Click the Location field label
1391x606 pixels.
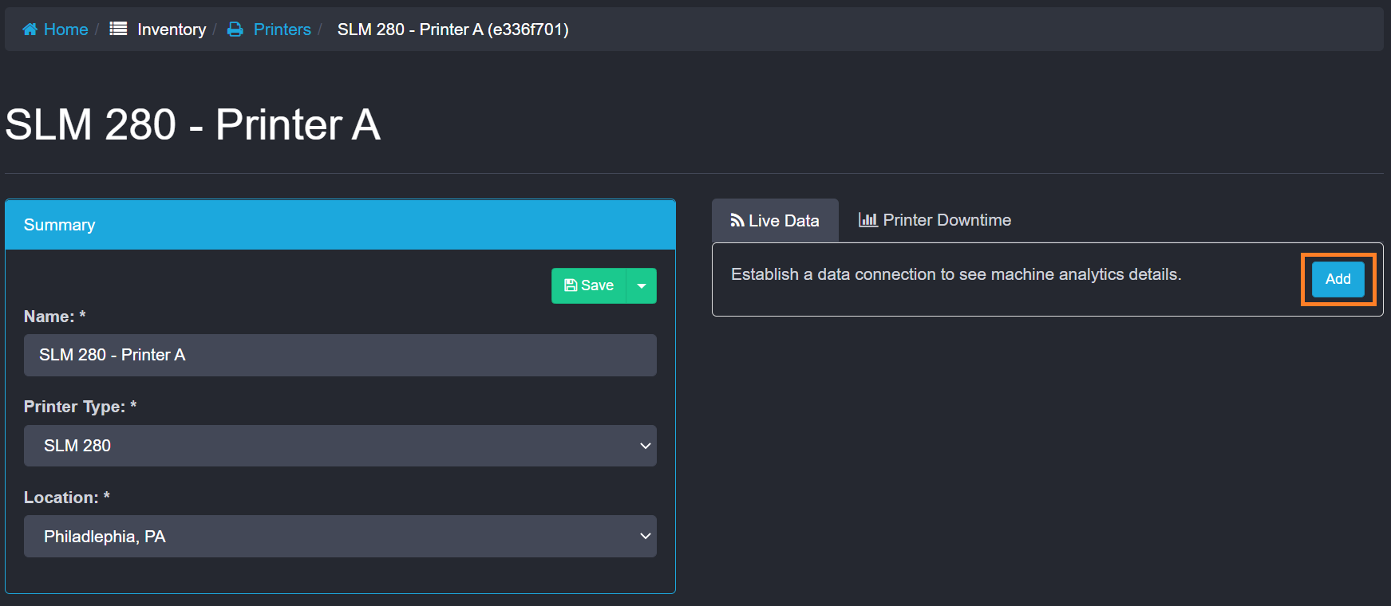(61, 498)
